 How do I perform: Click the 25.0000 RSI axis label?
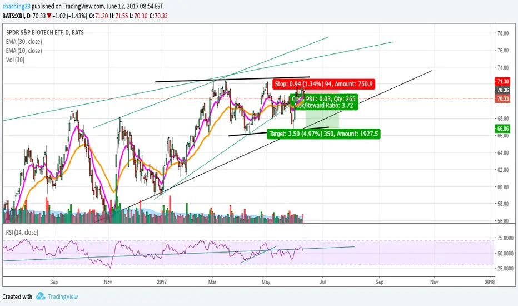pos(505,269)
